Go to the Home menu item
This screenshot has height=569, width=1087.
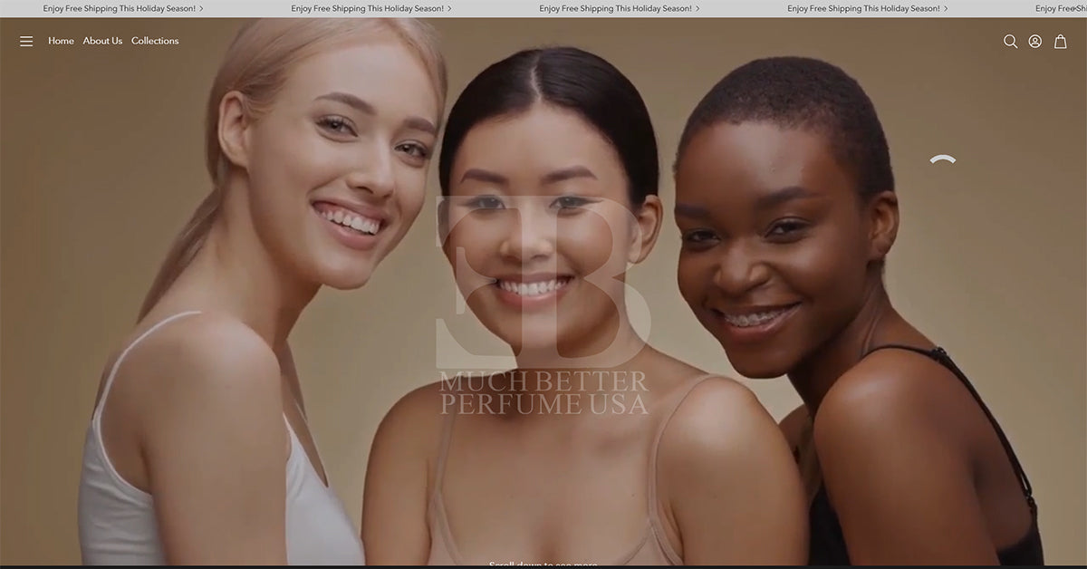(61, 42)
